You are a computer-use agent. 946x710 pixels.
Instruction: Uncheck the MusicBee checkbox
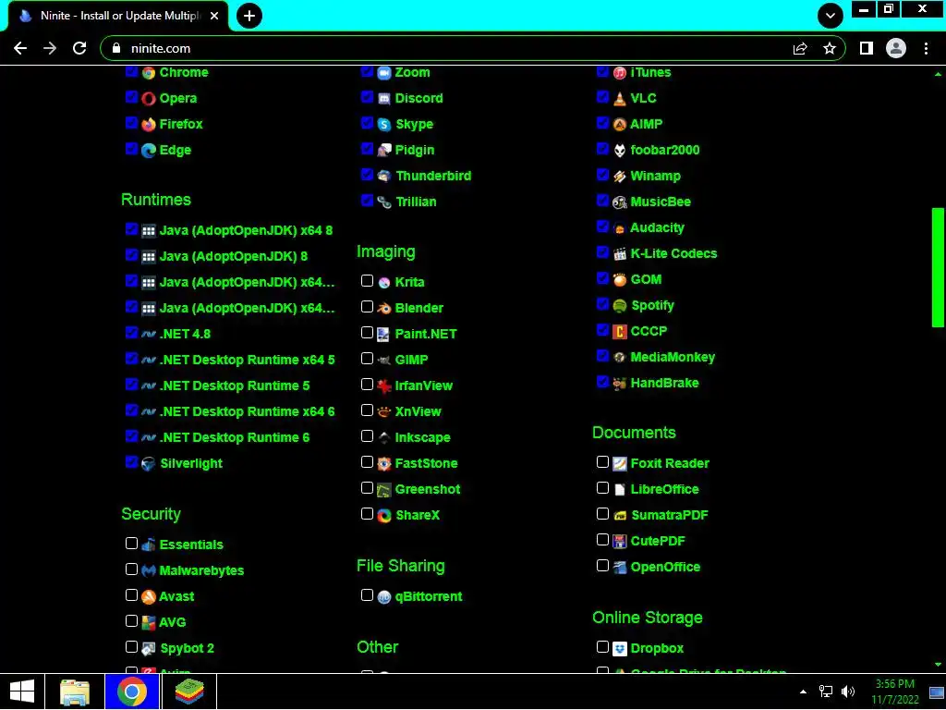click(602, 201)
